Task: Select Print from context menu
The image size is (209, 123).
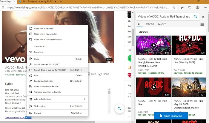Action: (x=58, y=75)
